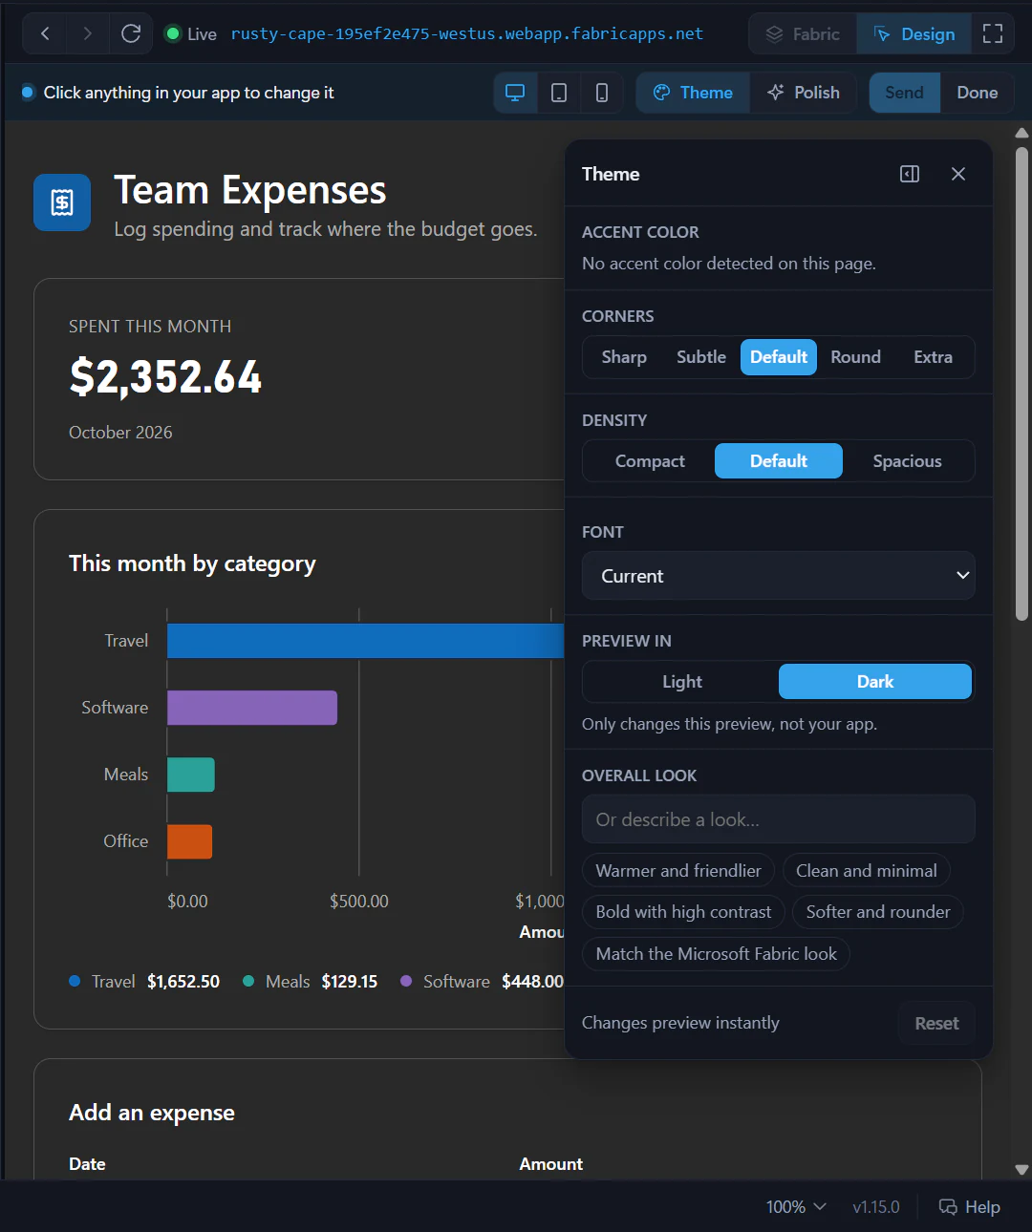Click the 'Date' field label
This screenshot has width=1032, height=1232.
[x=87, y=1164]
